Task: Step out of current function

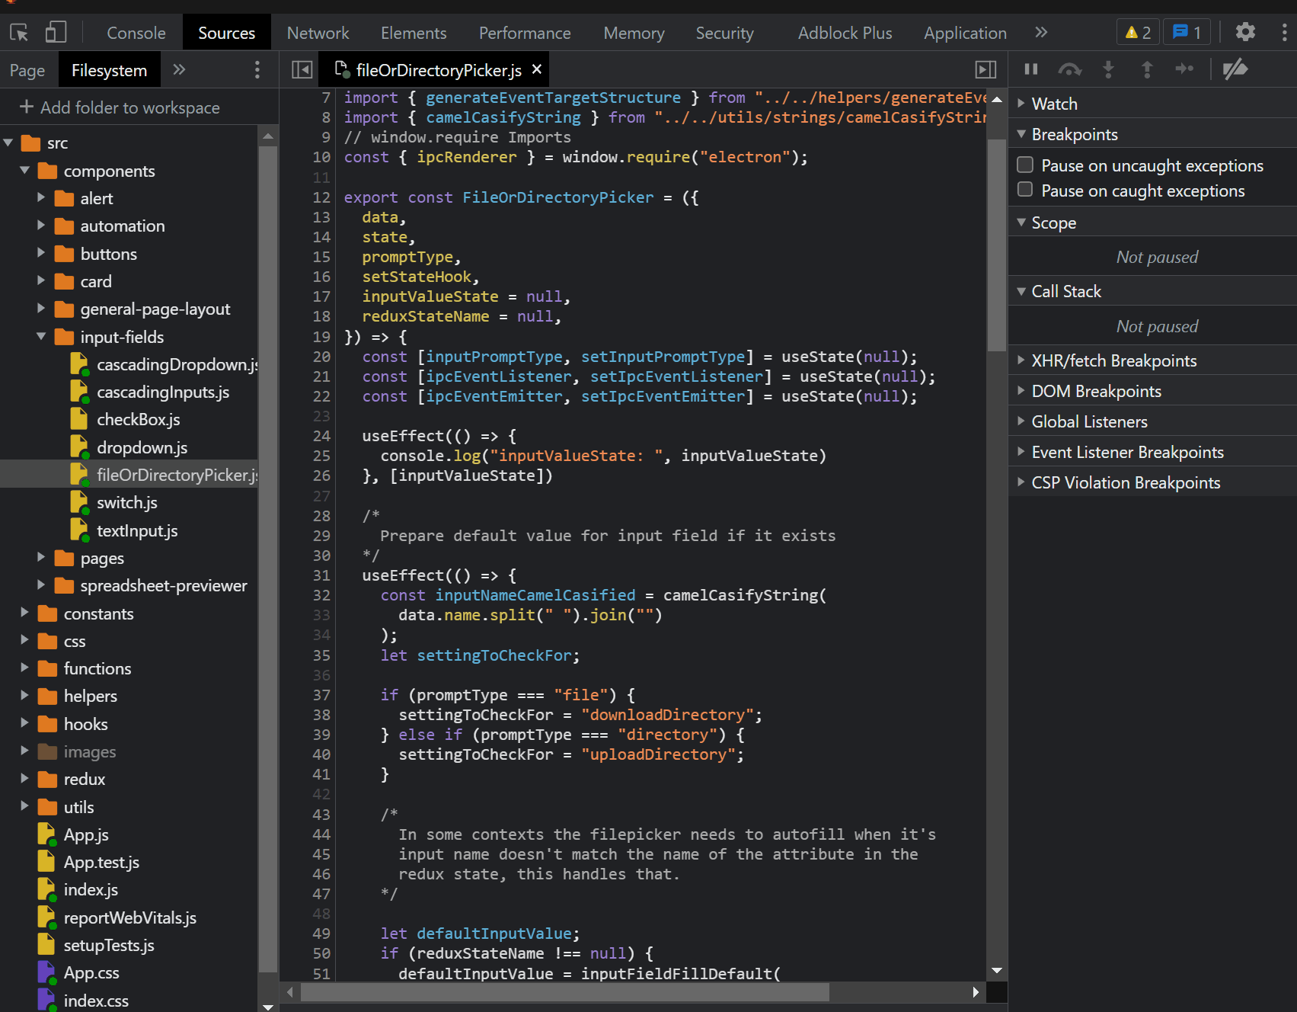Action: coord(1147,69)
